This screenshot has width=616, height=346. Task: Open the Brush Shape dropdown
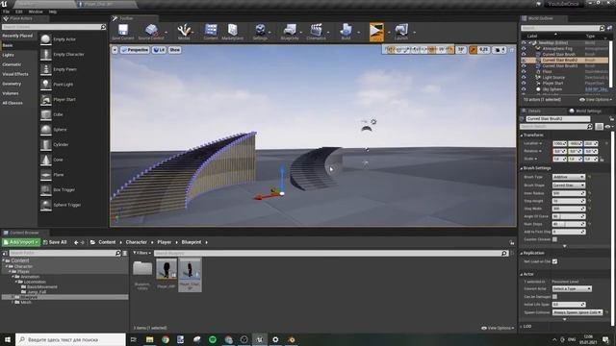[569, 185]
